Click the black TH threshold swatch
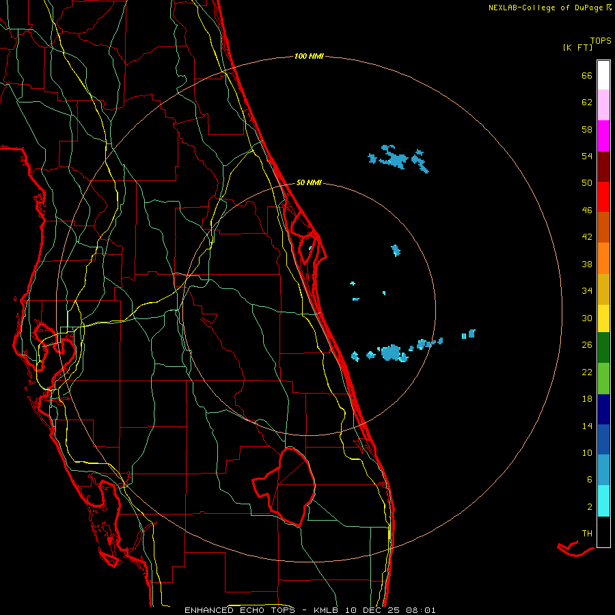The width and height of the screenshot is (615, 615). pos(603,532)
